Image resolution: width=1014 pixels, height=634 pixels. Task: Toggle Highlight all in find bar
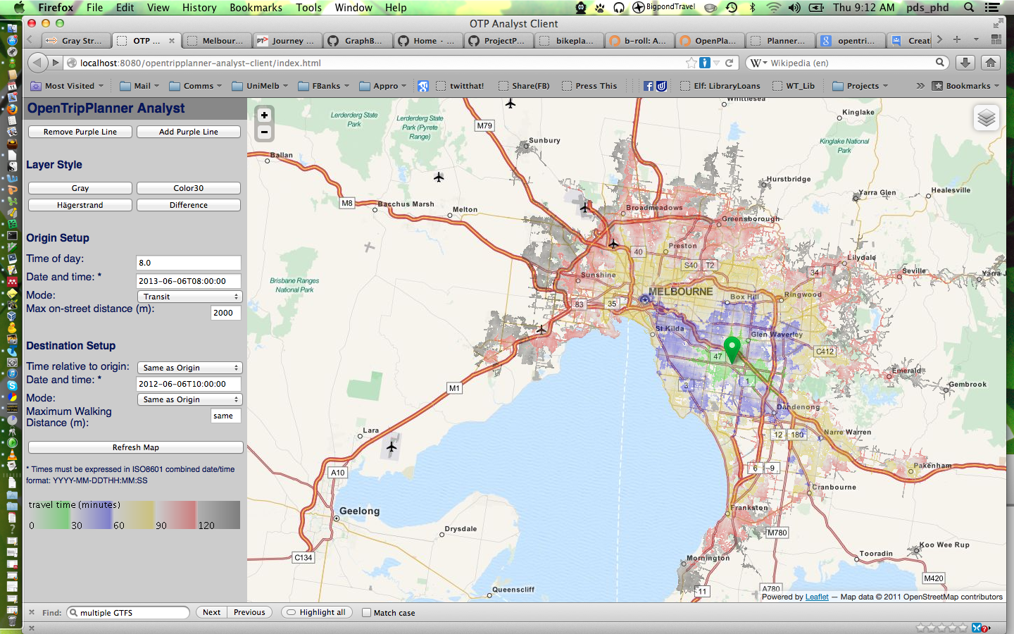tap(316, 612)
